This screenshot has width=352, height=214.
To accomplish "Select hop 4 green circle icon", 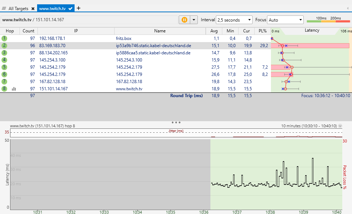I will tap(4, 60).
